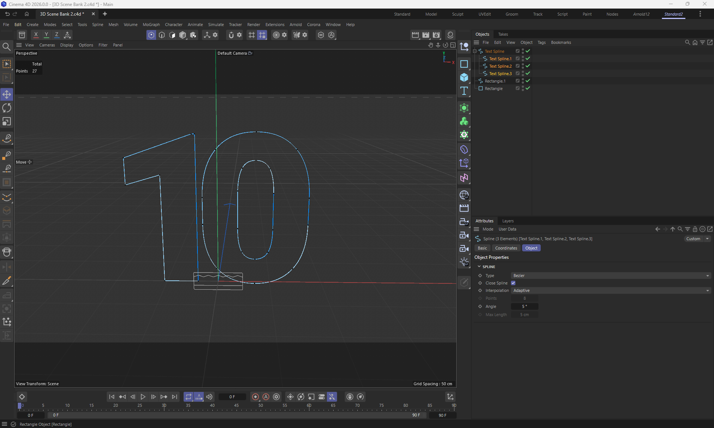
Task: Click the Takes tab label
Action: point(503,34)
